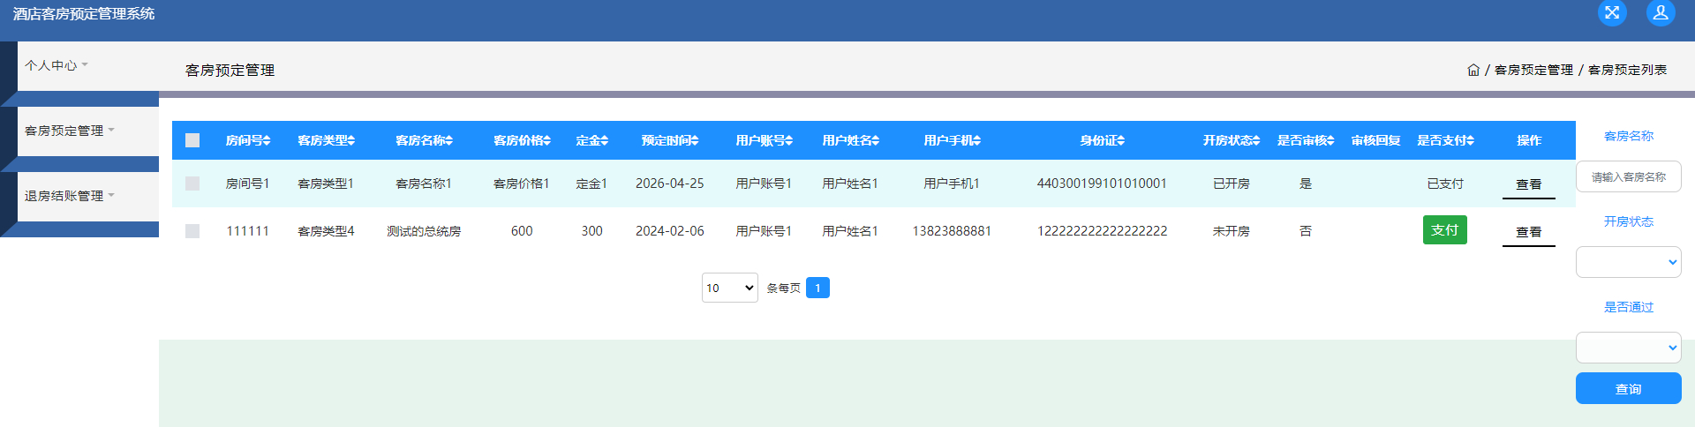This screenshot has width=1695, height=427.
Task: Click the blue 查询 search button
Action: (1628, 388)
